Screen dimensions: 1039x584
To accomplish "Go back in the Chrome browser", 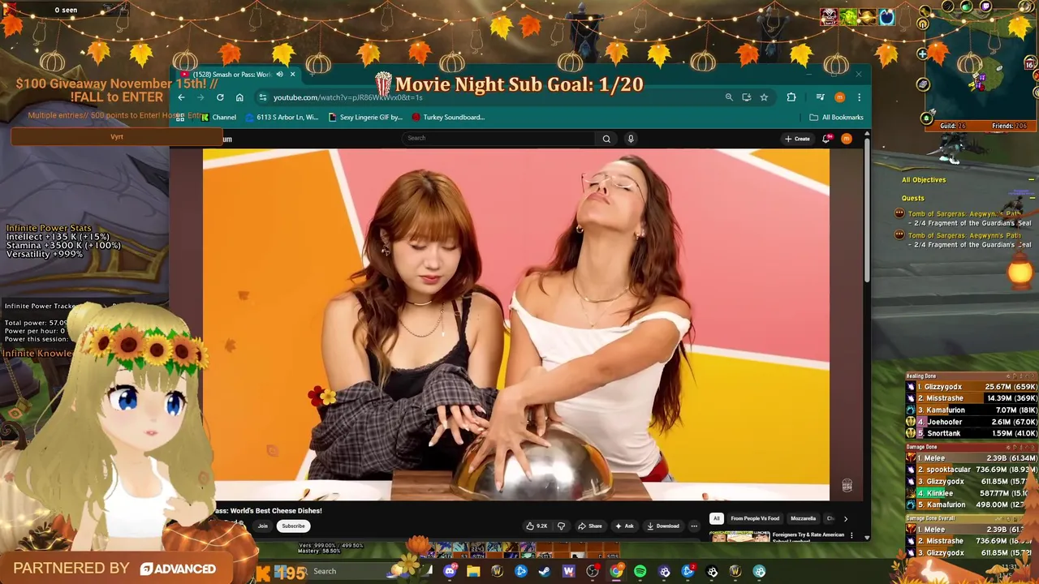I will [181, 97].
